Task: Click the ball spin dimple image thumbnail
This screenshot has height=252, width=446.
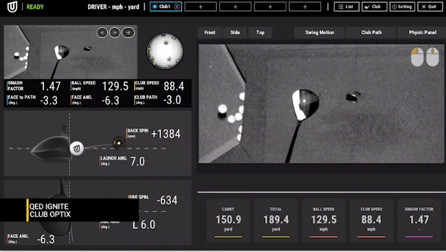Action: point(165,51)
